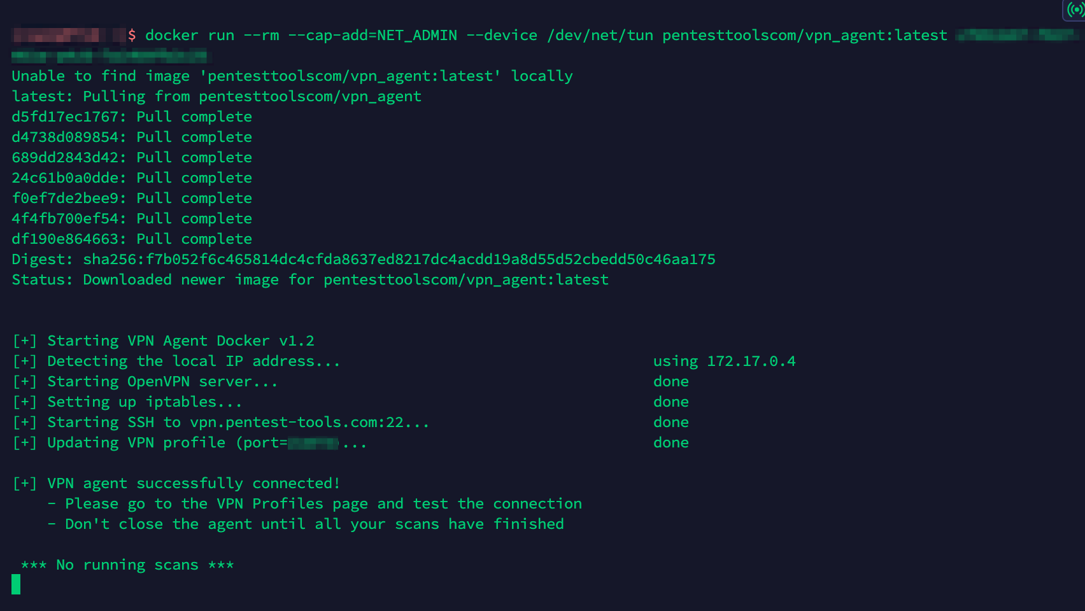Click 'done' next to Updating VPN profile

coord(671,443)
